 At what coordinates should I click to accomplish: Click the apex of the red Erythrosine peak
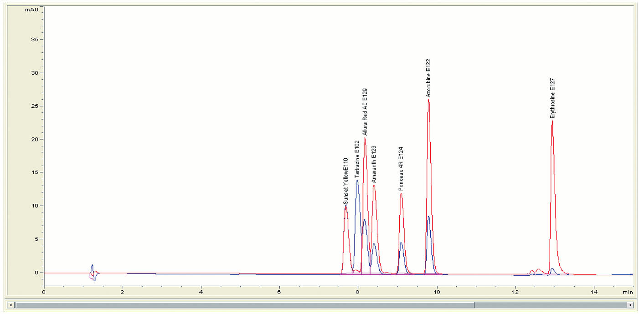552,121
